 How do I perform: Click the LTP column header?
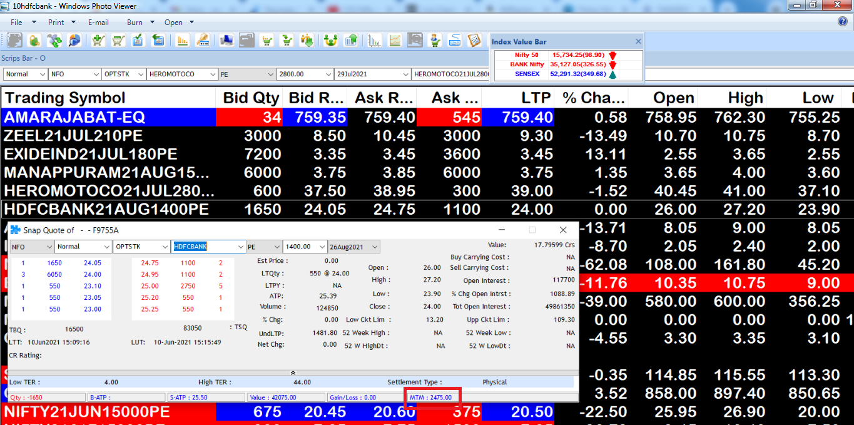pos(517,98)
